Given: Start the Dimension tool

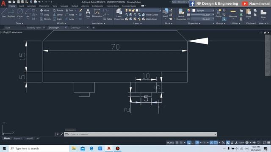Looking at the screenshot, I should pos(97,13).
